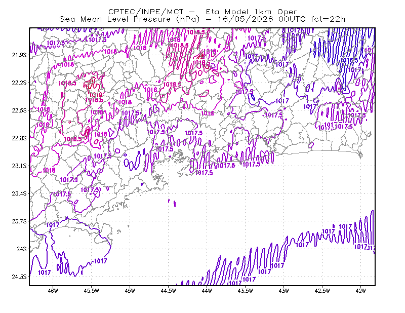Click the 44W longitude axis label
405x313 pixels.
tap(207, 291)
